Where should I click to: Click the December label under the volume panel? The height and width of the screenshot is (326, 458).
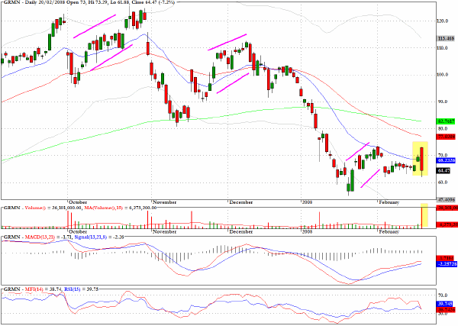(x=241, y=231)
